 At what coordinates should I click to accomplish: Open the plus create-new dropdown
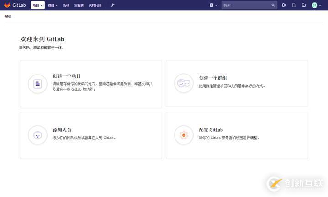tap(213, 5)
